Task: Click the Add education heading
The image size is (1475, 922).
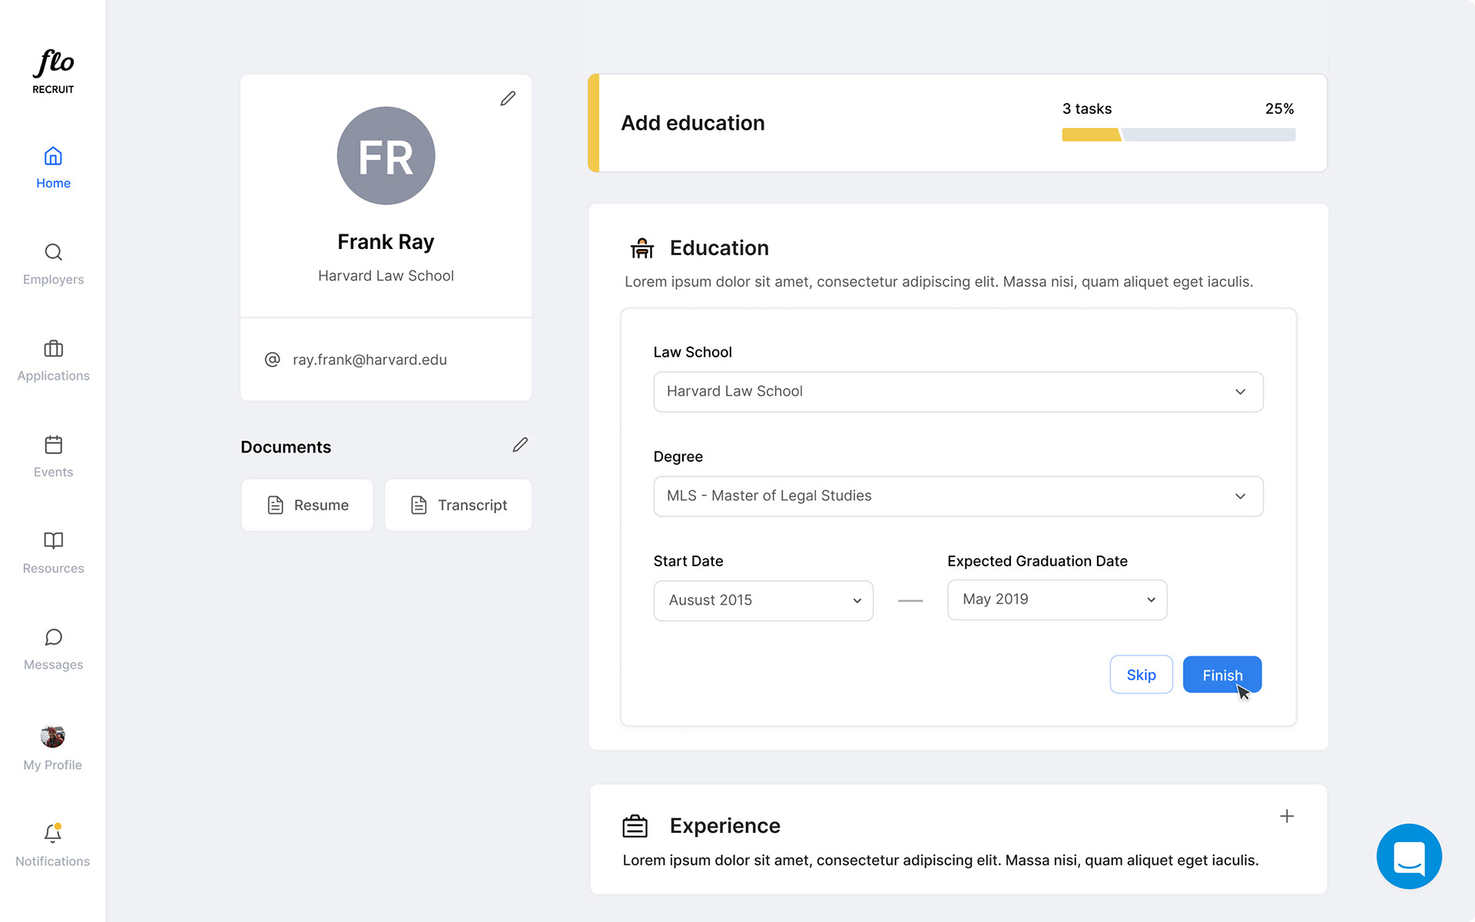Action: click(693, 123)
